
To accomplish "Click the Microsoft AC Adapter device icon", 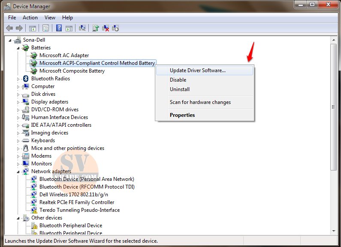I will click(x=34, y=55).
